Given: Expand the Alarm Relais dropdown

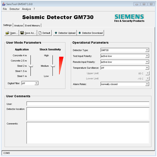Looking at the screenshot, I should pyautogui.click(x=147, y=84).
